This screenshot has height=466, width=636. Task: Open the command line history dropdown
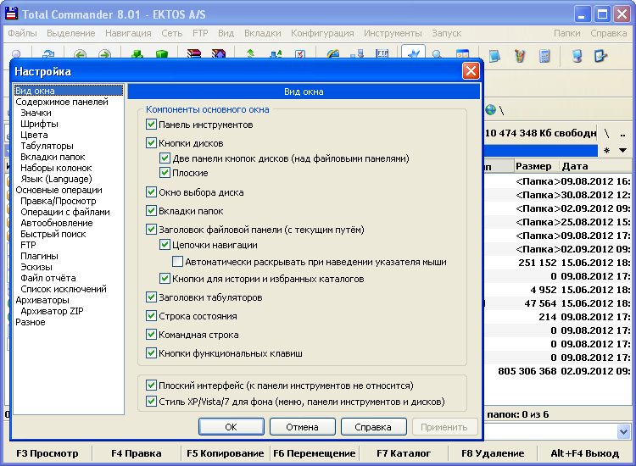(x=623, y=431)
